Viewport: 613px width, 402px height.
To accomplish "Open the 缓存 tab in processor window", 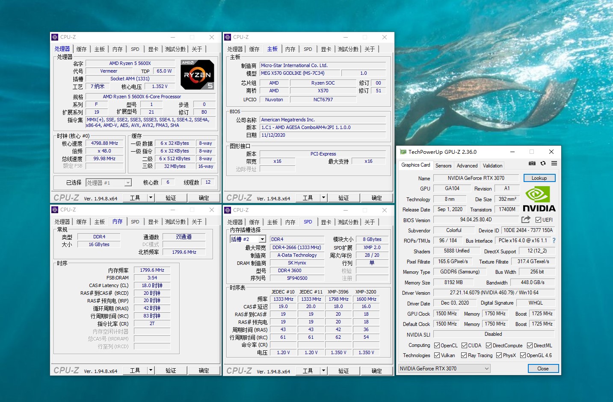I will coord(81,49).
